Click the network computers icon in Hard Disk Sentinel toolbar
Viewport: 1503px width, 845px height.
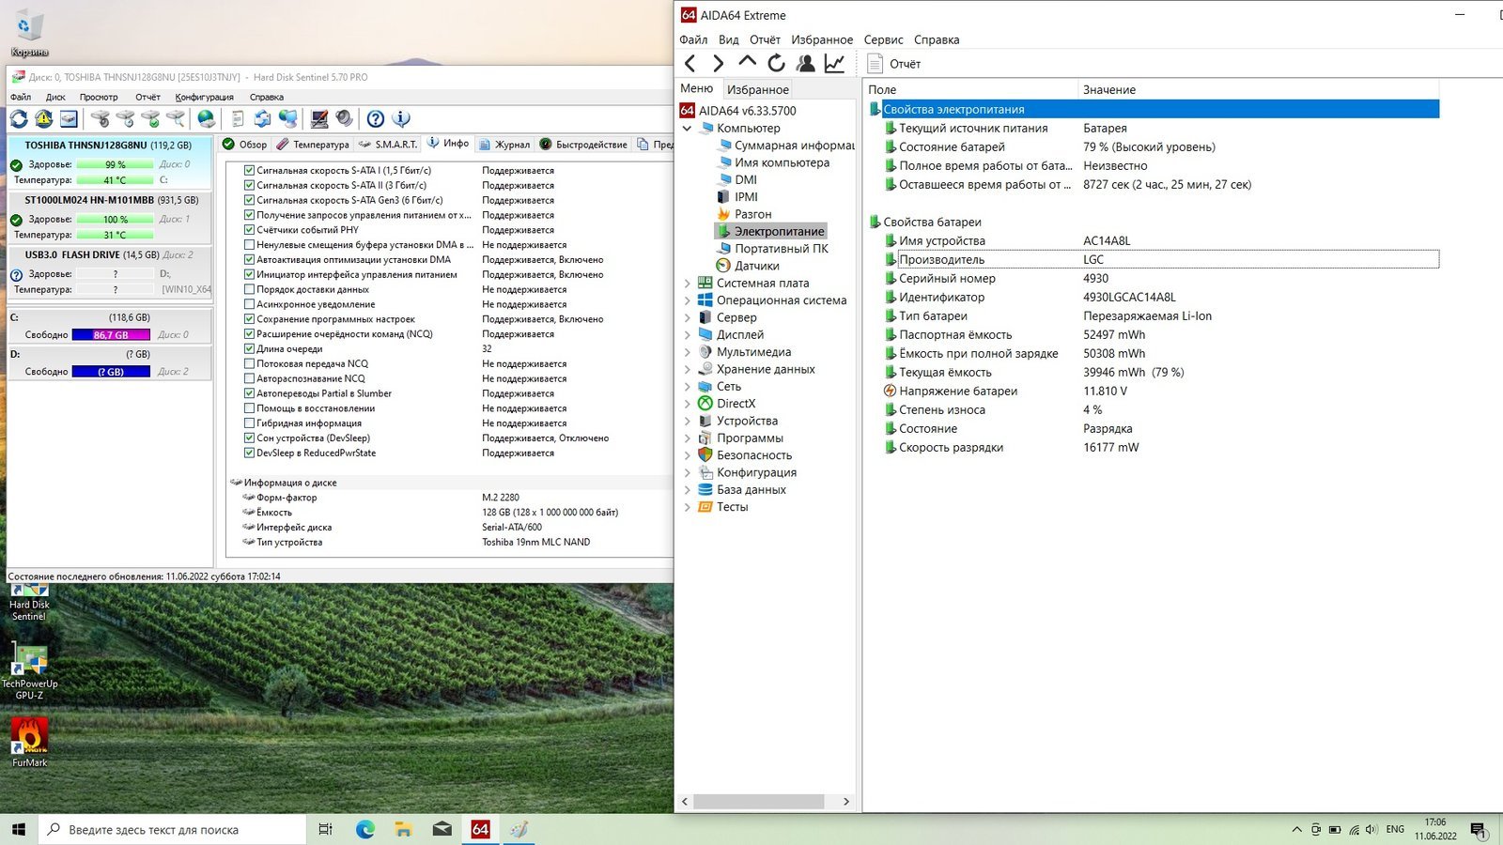click(288, 119)
